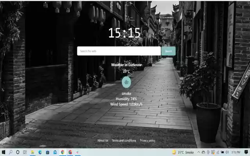Open taskbar Search magnifier
This screenshot has height=156, width=250.
click(x=11, y=152)
